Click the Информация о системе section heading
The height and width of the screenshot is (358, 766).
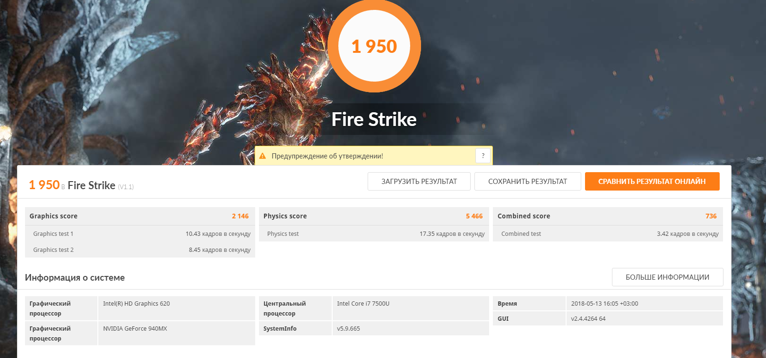(75, 278)
